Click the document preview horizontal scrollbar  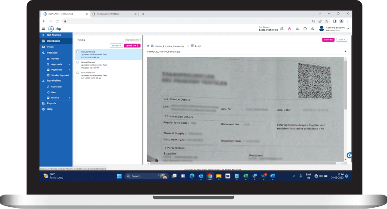pyautogui.click(x=243, y=163)
